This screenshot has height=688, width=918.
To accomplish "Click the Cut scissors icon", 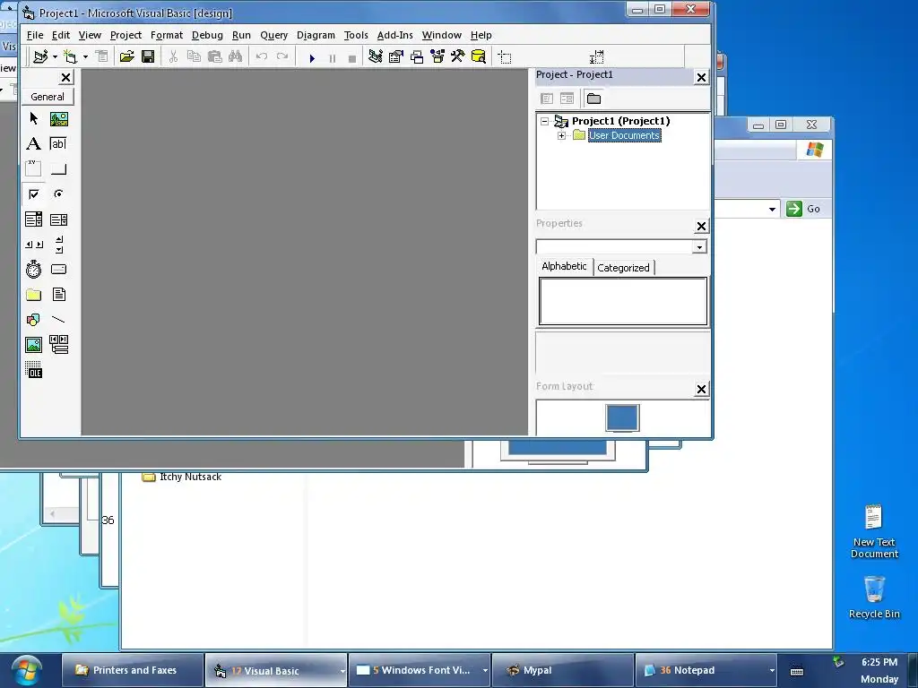I will tap(173, 56).
